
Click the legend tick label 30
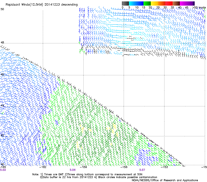click(x=165, y=8)
